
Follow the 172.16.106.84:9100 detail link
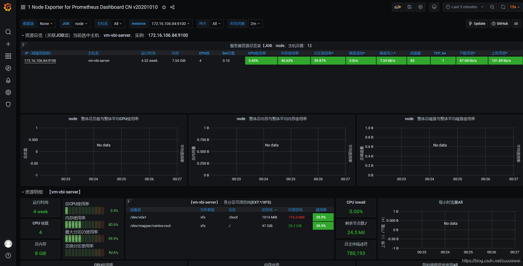coord(40,60)
